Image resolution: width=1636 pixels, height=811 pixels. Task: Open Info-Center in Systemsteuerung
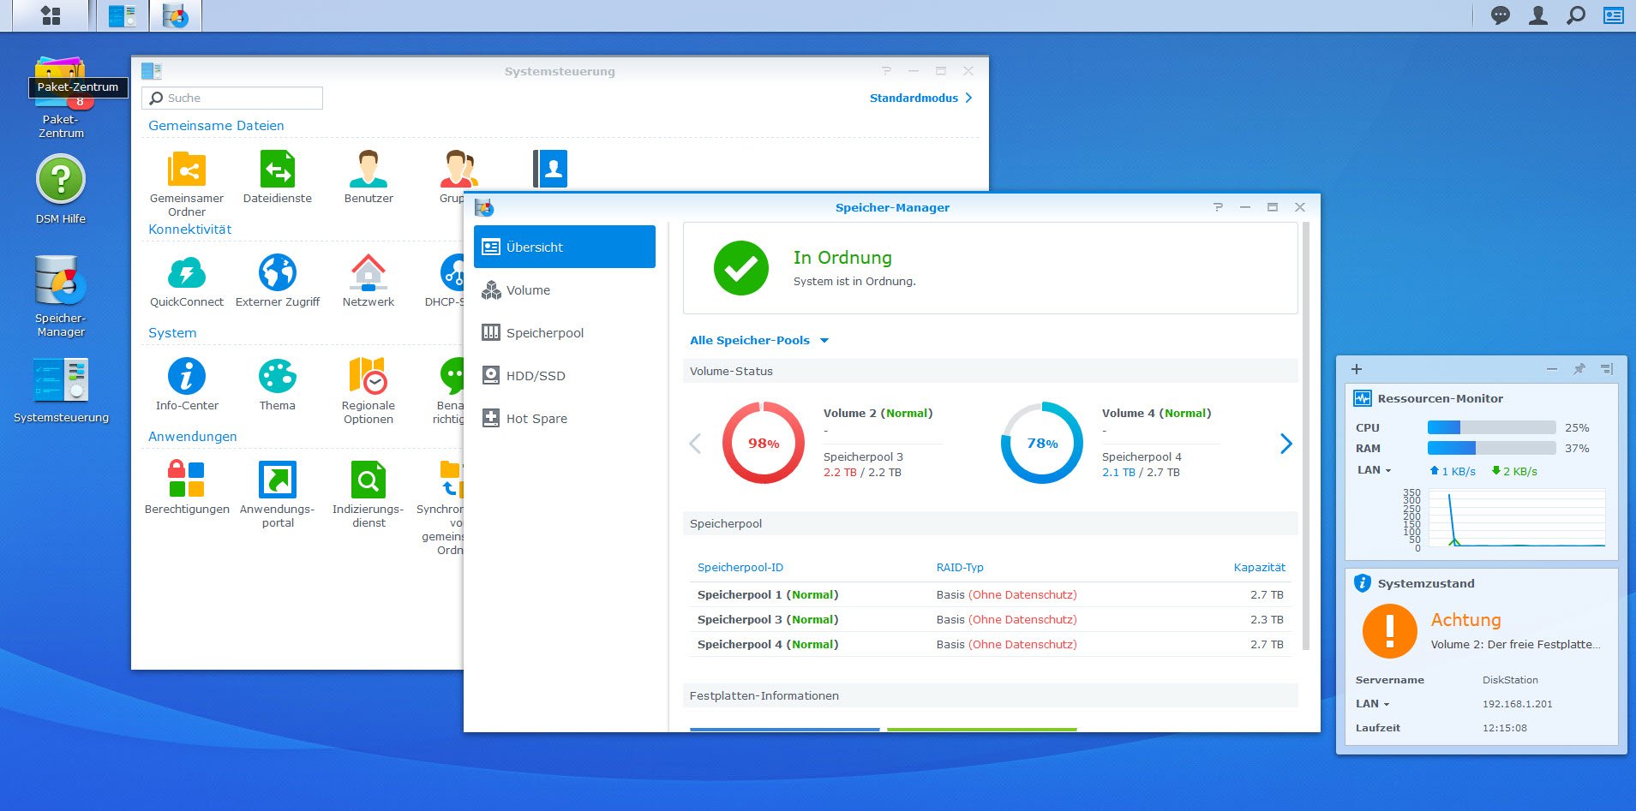coord(187,385)
